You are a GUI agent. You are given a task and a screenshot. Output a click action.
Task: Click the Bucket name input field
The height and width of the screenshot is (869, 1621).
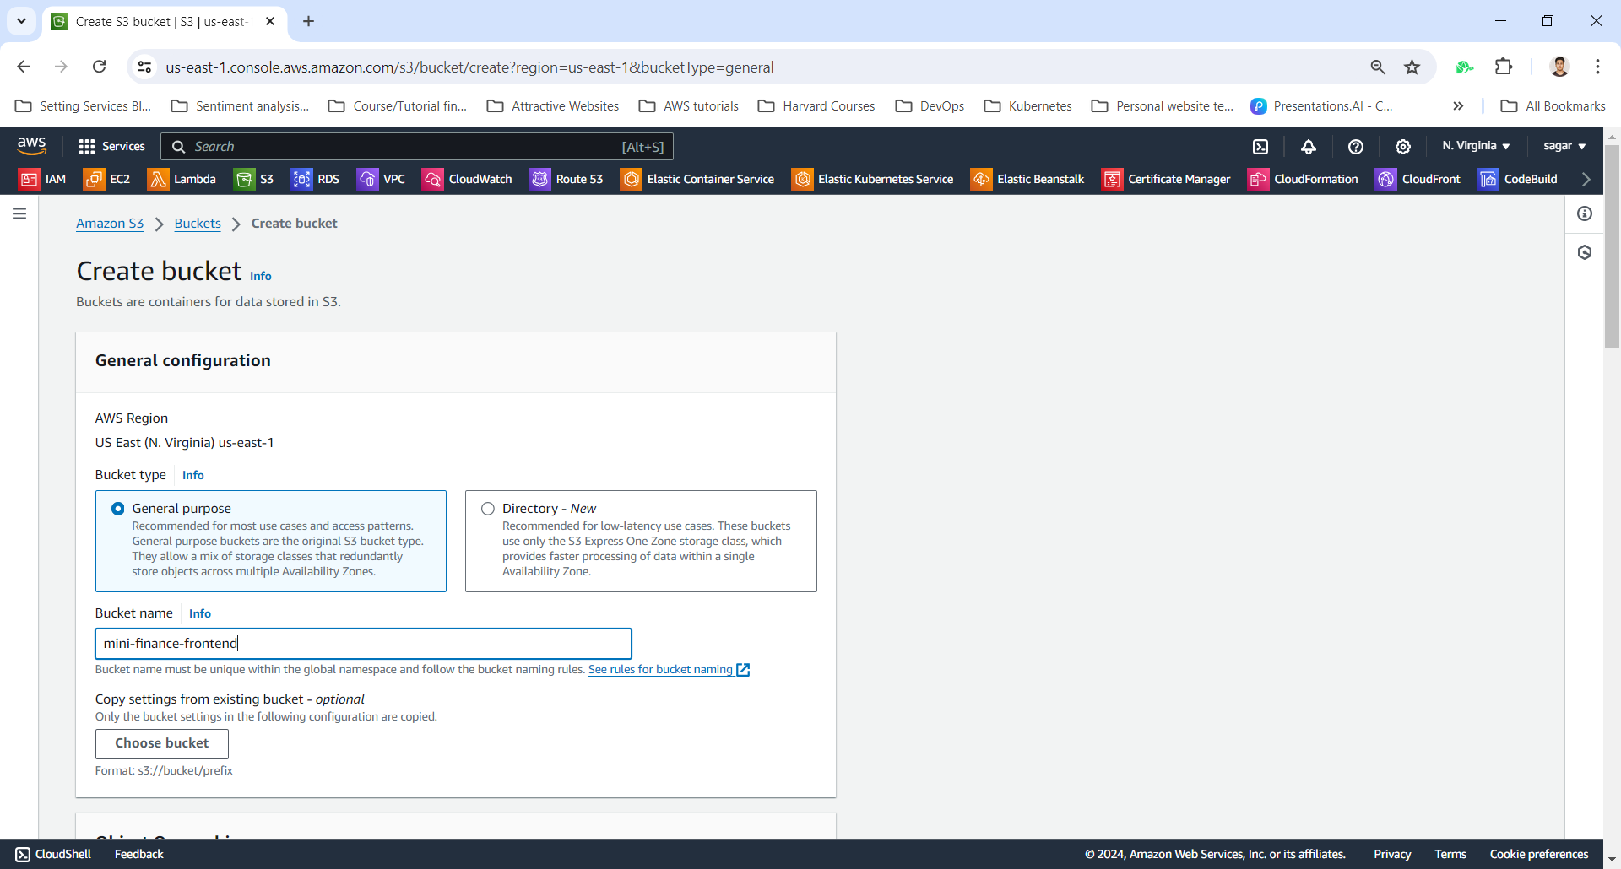363,644
